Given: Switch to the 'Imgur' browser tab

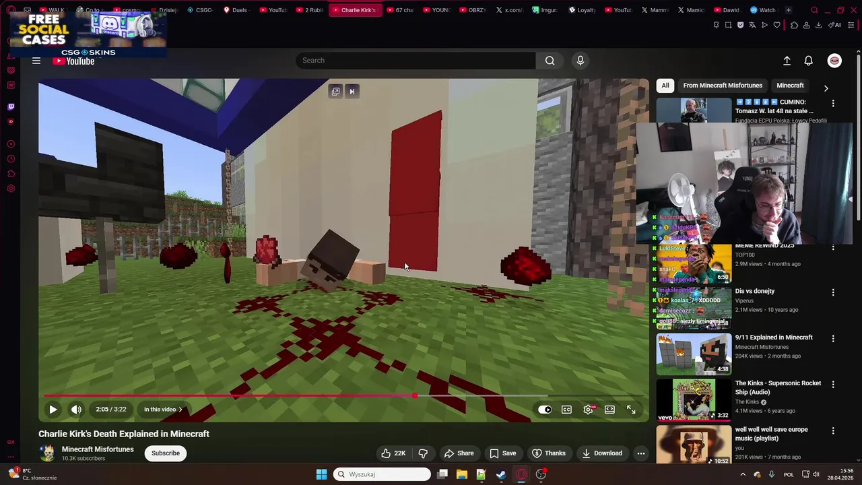Looking at the screenshot, I should tap(545, 10).
